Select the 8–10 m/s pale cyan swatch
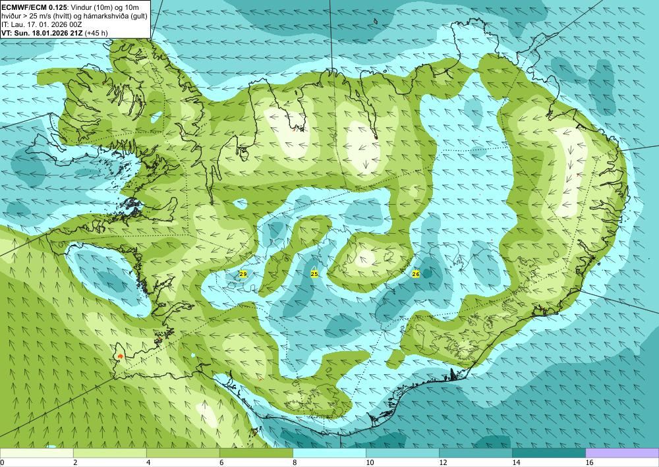The height and width of the screenshot is (467, 659). click(329, 453)
